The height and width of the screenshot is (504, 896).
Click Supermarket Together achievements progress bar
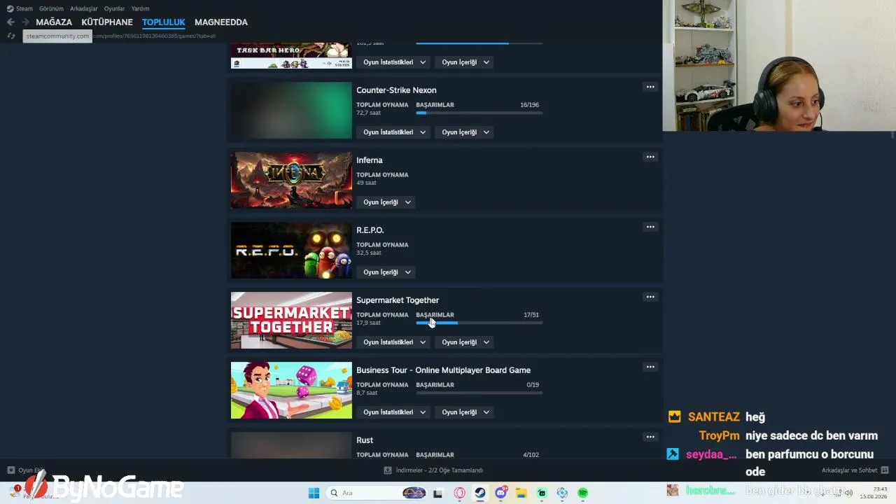click(479, 323)
